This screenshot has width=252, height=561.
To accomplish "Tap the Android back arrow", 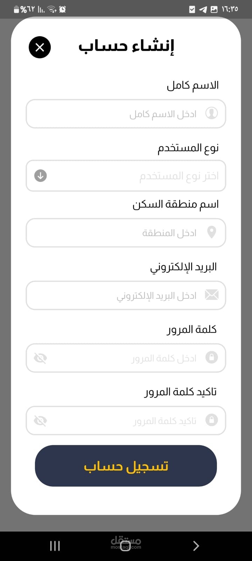I will point(196,546).
